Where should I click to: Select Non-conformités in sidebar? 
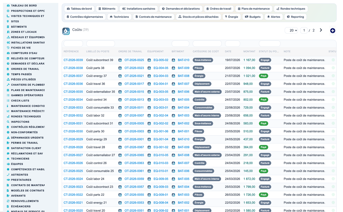click(24, 132)
